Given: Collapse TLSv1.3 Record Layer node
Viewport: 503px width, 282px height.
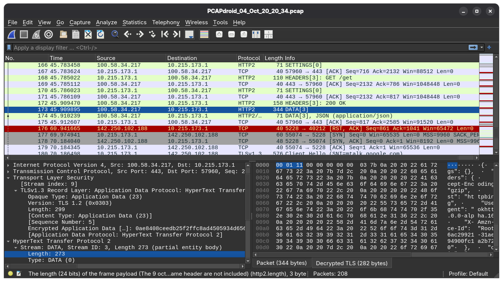Looking at the screenshot, I should [16, 191].
